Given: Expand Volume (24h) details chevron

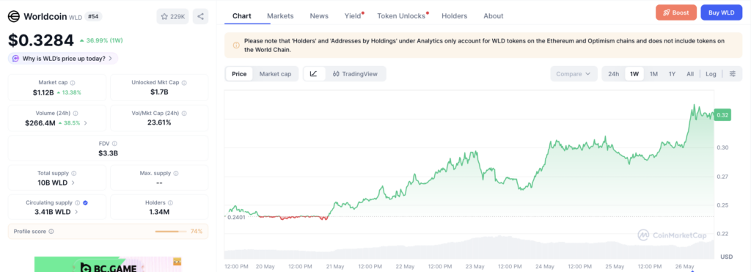Looking at the screenshot, I should point(86,123).
